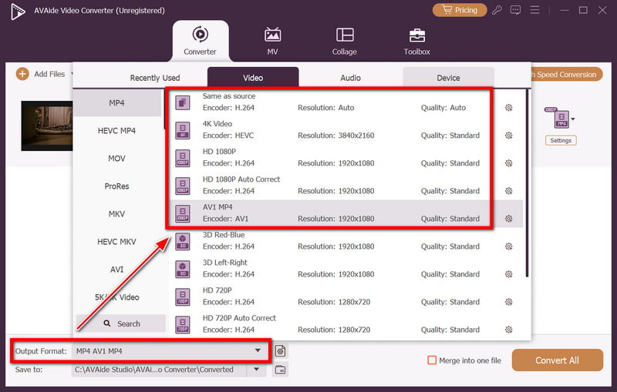Open the output format dropdown beside Settings
The height and width of the screenshot is (392, 617).
pyautogui.click(x=573, y=119)
